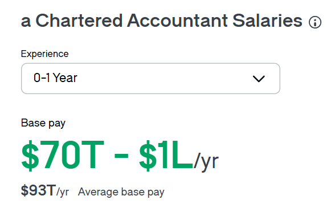Click the word "Year" inside the dropdown
The height and width of the screenshot is (212, 335).
pyautogui.click(x=65, y=78)
